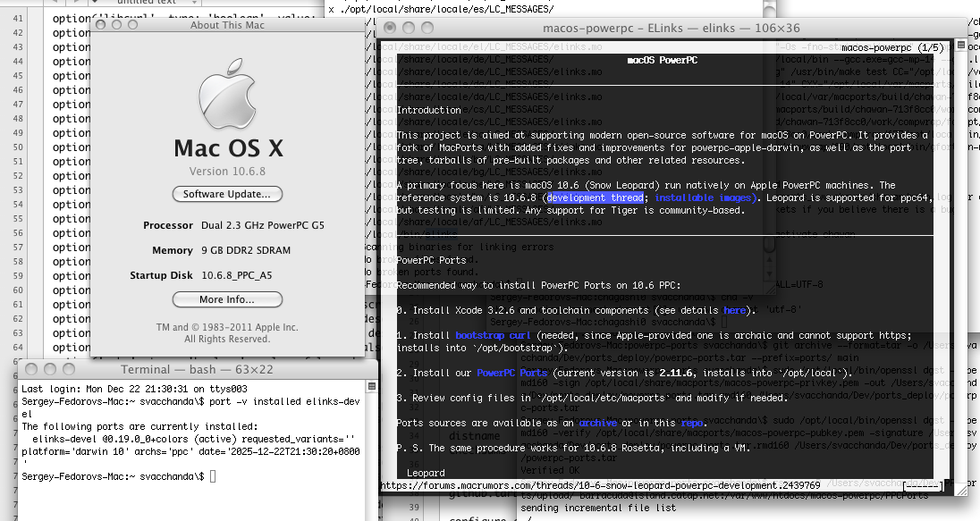Click the 'Last login' line in bash Terminal
The image size is (980, 521).
click(134, 389)
